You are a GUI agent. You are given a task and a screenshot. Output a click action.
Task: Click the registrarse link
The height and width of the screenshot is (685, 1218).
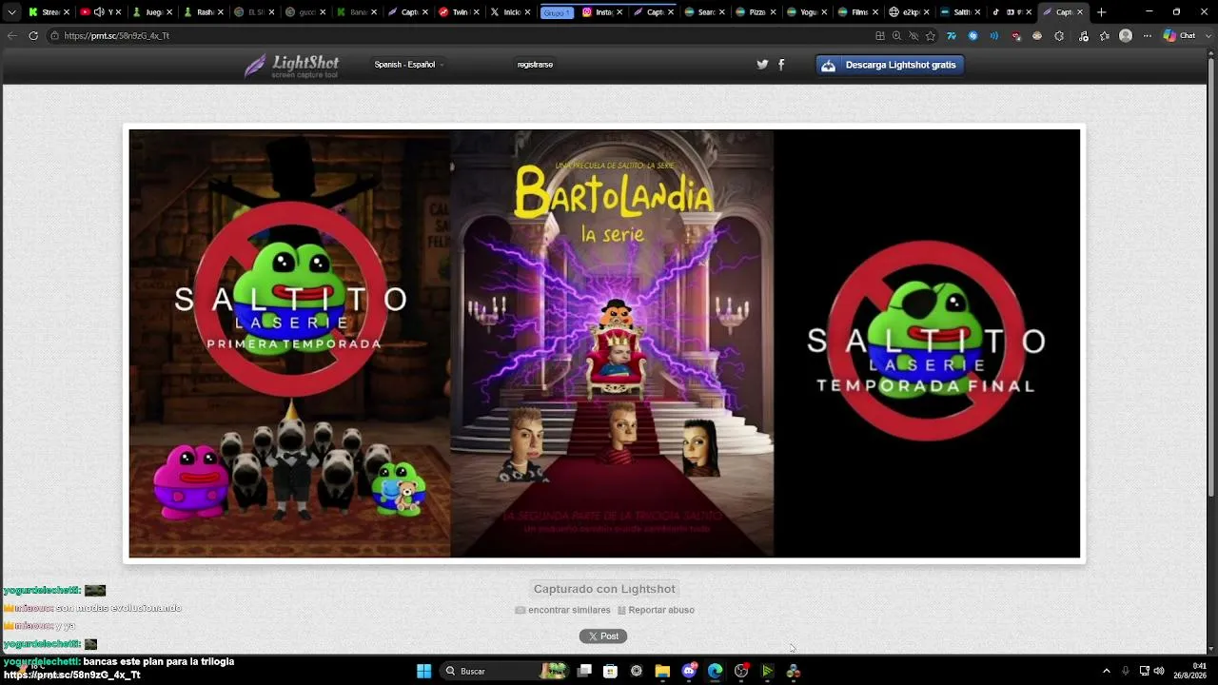coord(535,65)
